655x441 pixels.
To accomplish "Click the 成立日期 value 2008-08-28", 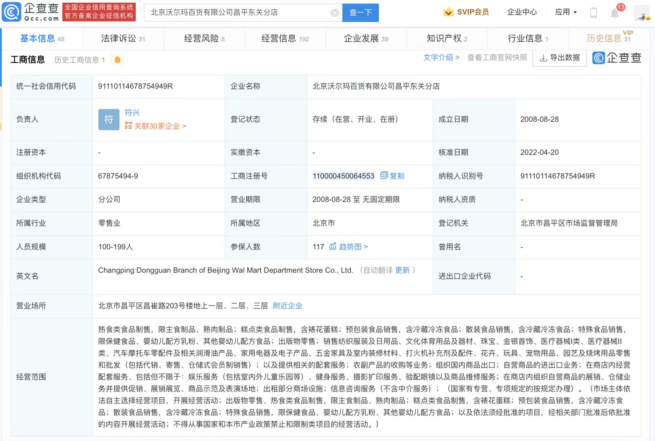I will 539,119.
